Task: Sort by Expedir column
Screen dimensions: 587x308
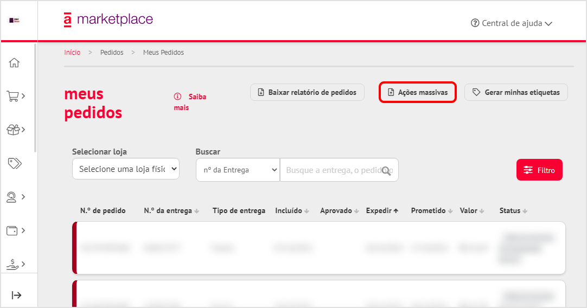Action: pos(382,211)
